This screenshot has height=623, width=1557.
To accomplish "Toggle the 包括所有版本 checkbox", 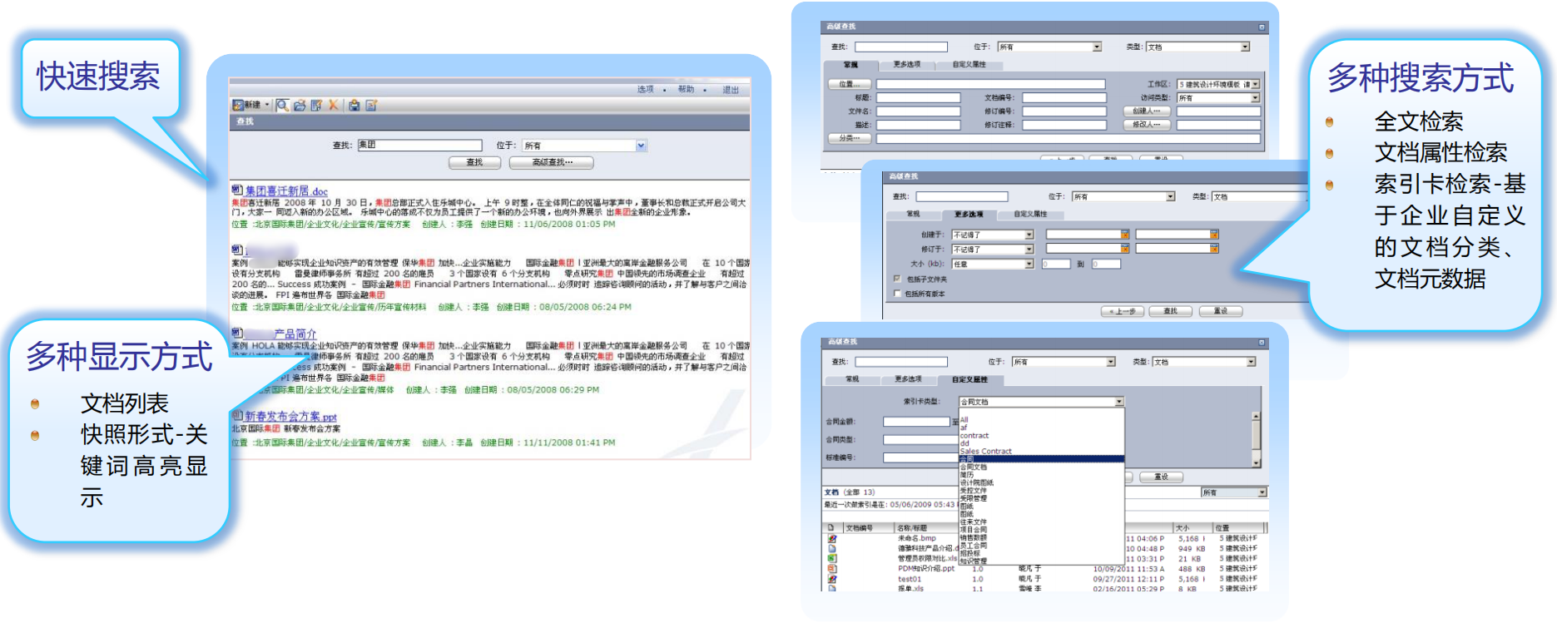I will [897, 294].
